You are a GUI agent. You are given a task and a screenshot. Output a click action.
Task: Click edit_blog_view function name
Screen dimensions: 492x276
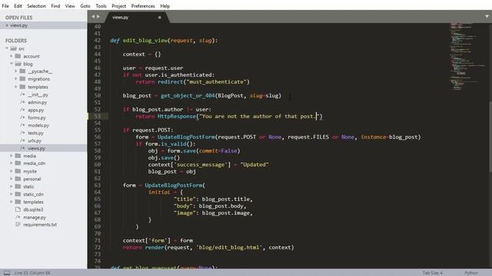pos(145,41)
